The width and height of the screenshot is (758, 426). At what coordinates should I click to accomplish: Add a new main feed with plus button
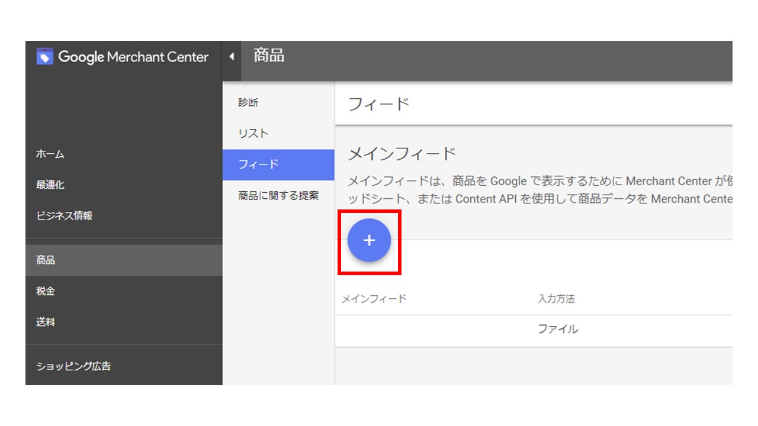click(369, 240)
